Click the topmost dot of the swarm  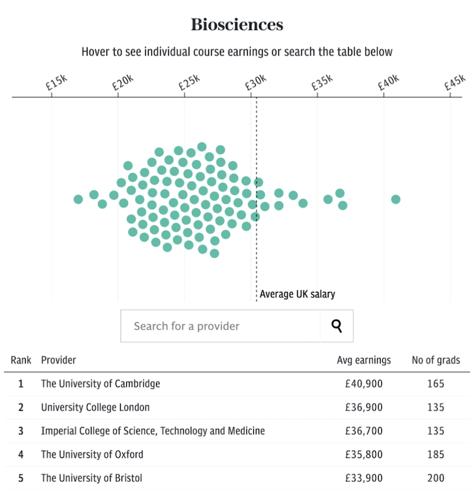point(202,147)
